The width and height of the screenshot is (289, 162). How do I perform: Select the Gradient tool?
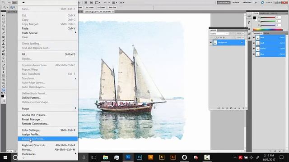coord(3,54)
